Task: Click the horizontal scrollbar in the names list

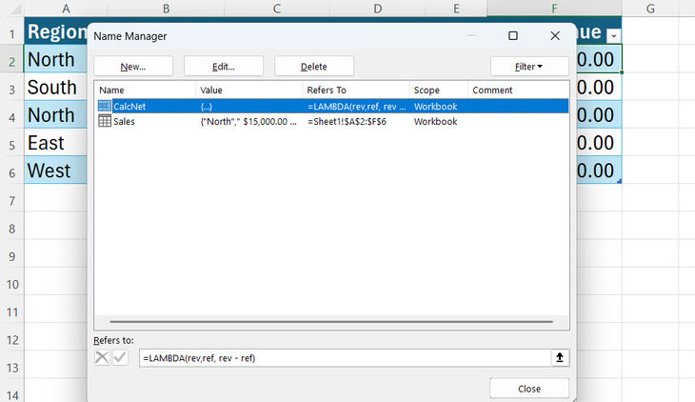Action: coord(331,322)
